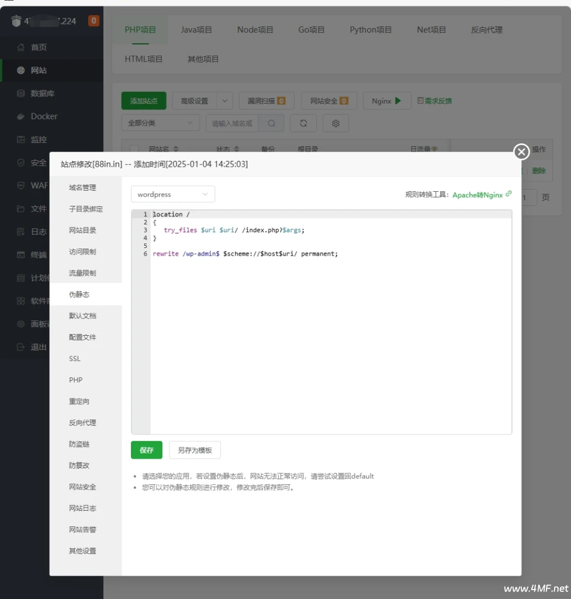Close the site modification dialog with X

pos(521,152)
